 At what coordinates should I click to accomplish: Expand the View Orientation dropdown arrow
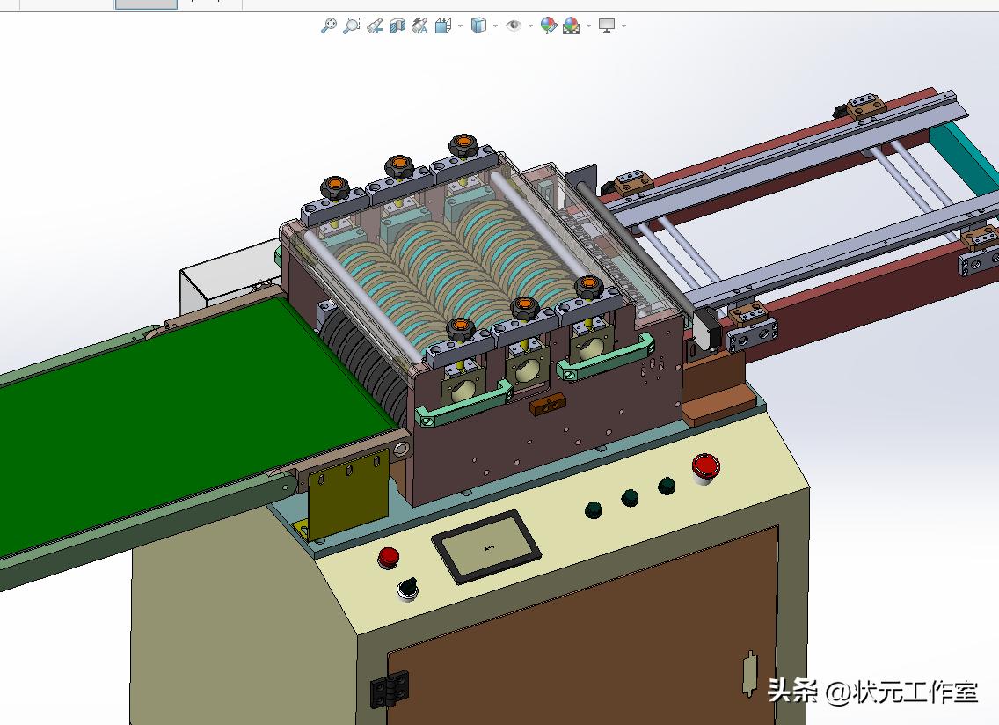point(460,26)
